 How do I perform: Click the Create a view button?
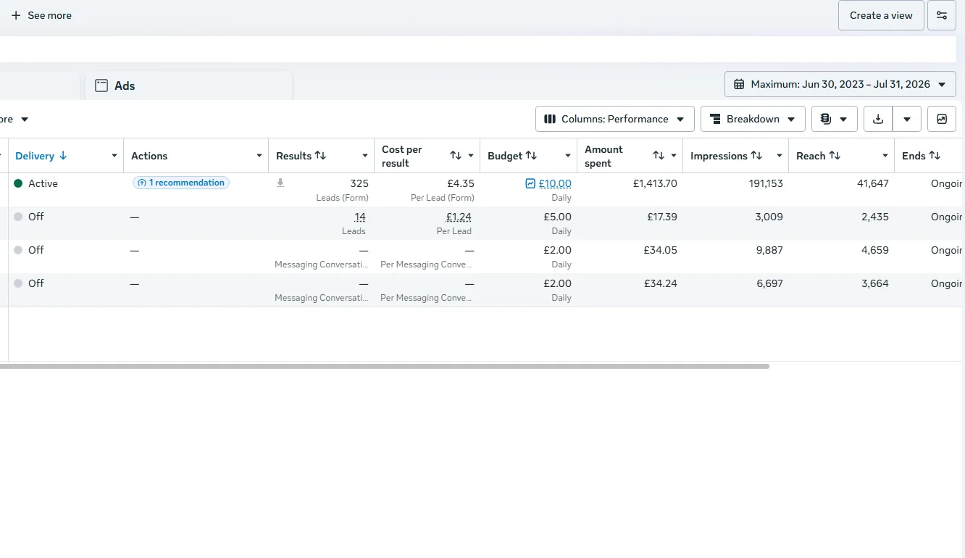tap(881, 15)
